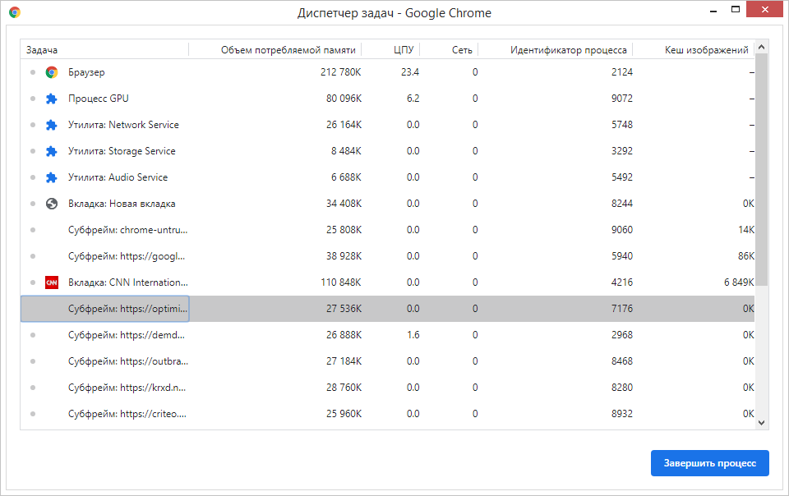
Task: Click the Chrome icon in the Браузер row
Action: coord(51,72)
